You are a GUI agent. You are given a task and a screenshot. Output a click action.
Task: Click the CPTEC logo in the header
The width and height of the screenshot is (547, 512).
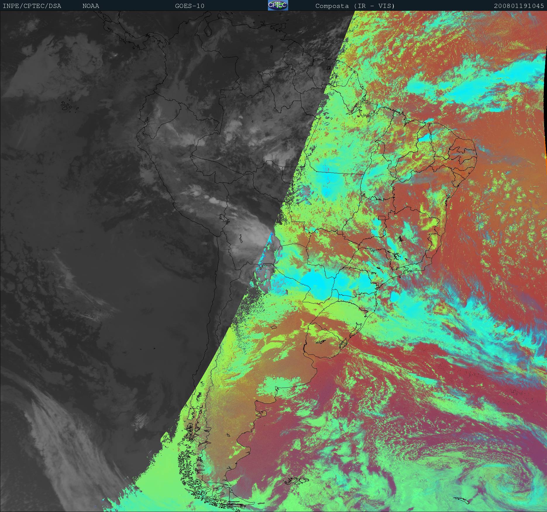click(278, 5)
